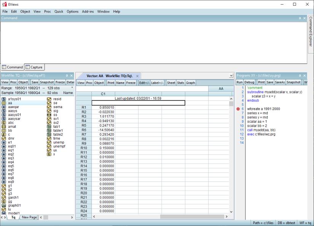Click SaveAs in the Program toolbar
The image size is (314, 226).
coord(280,82)
